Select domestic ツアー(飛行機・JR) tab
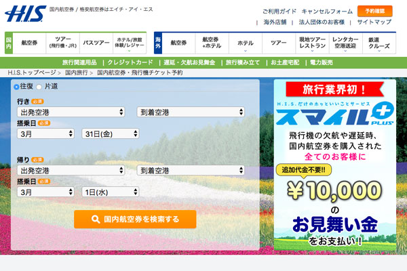 (x=63, y=43)
